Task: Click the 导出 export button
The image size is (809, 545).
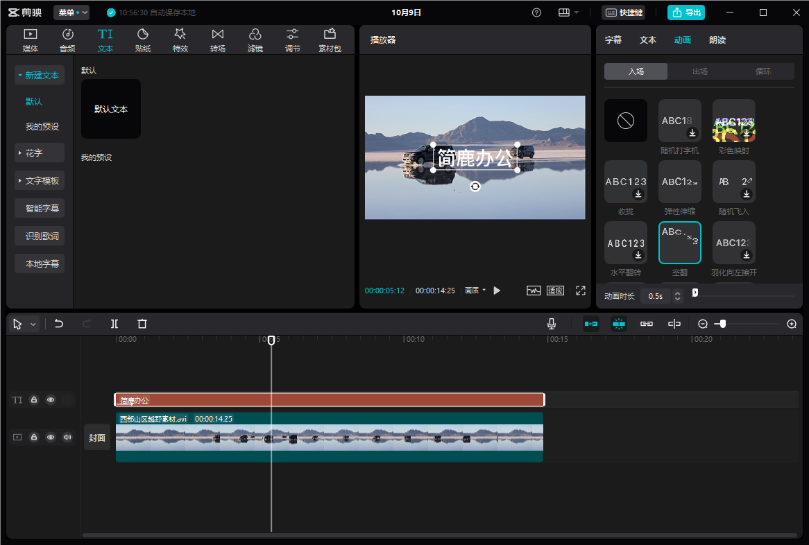Action: pos(685,12)
